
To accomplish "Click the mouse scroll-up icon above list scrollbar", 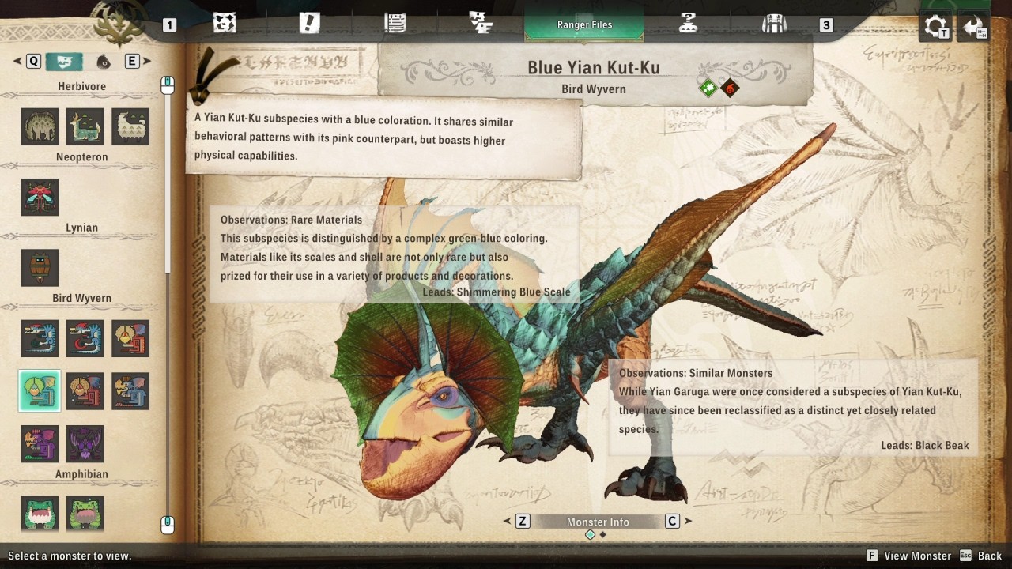I will point(167,85).
